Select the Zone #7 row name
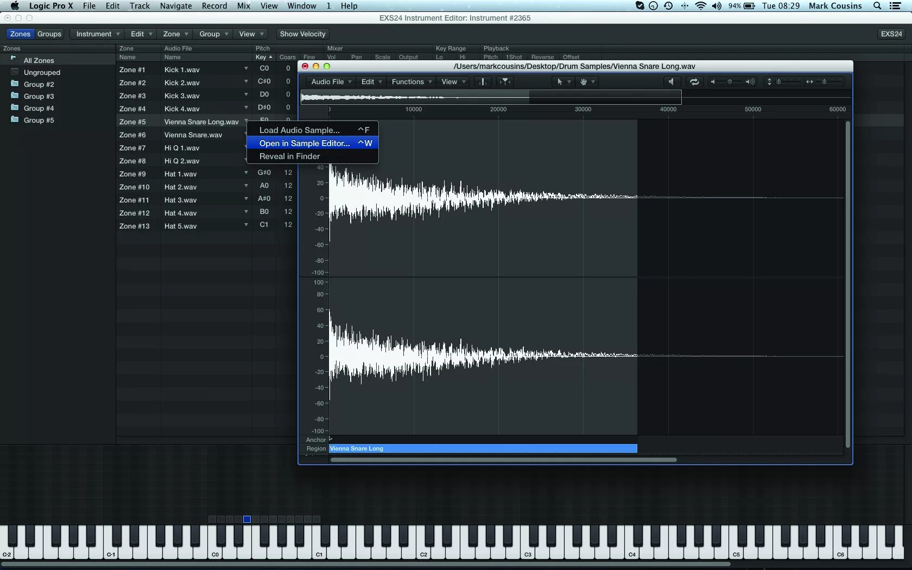Viewport: 912px width, 570px height. pyautogui.click(x=132, y=148)
